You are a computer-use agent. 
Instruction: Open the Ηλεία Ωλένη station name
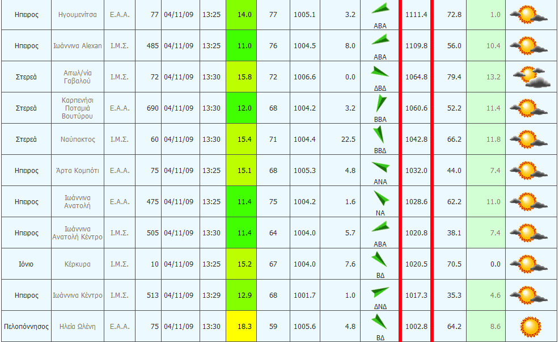click(78, 326)
